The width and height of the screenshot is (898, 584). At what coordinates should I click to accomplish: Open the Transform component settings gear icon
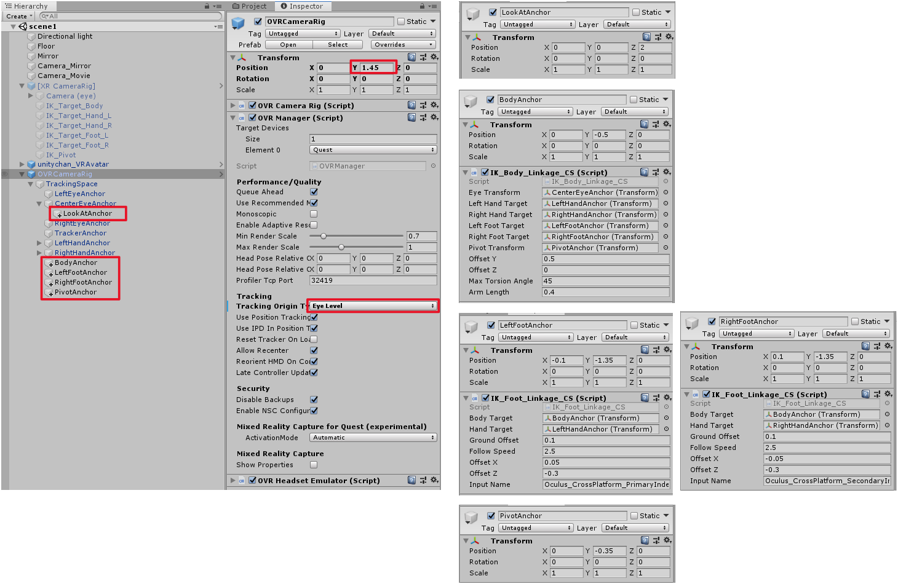coord(435,57)
